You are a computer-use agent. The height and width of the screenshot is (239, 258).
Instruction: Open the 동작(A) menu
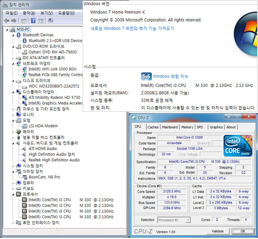pos(29,13)
